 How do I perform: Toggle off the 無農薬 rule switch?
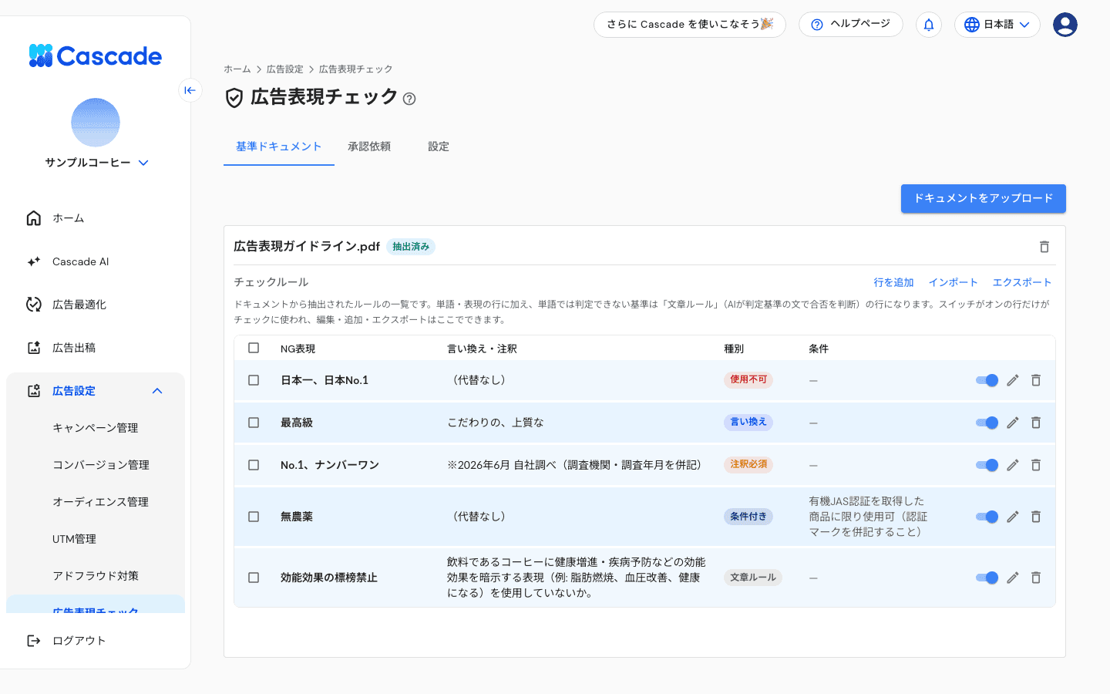pos(987,517)
